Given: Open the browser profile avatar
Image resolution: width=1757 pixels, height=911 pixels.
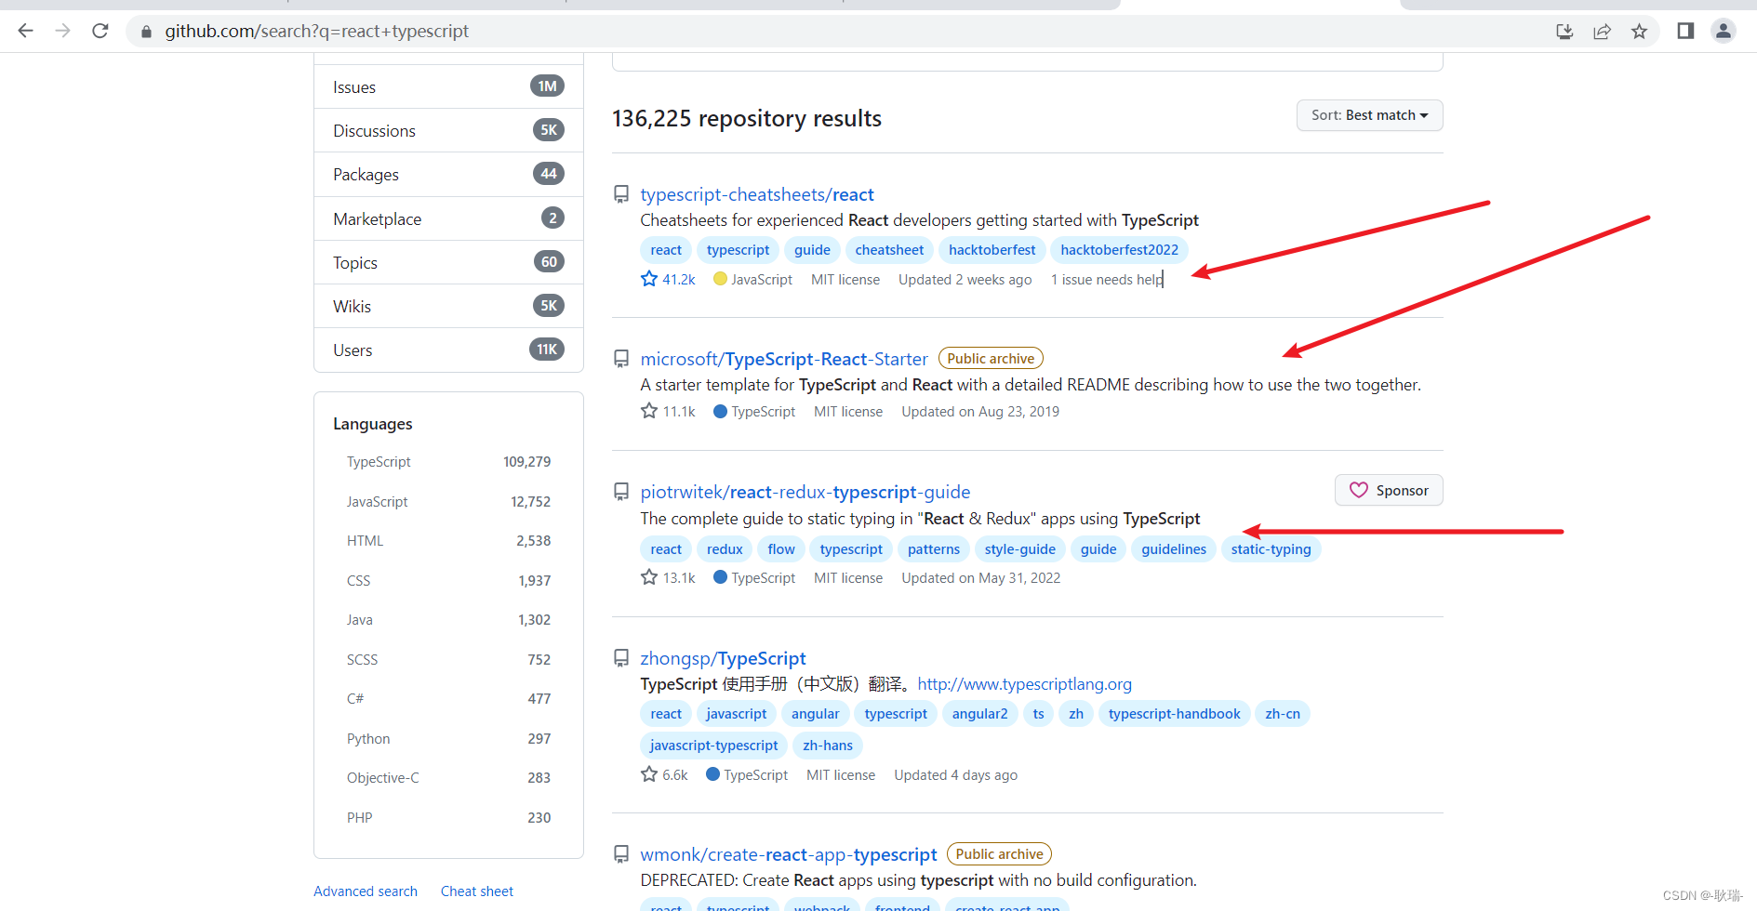Looking at the screenshot, I should [1724, 32].
